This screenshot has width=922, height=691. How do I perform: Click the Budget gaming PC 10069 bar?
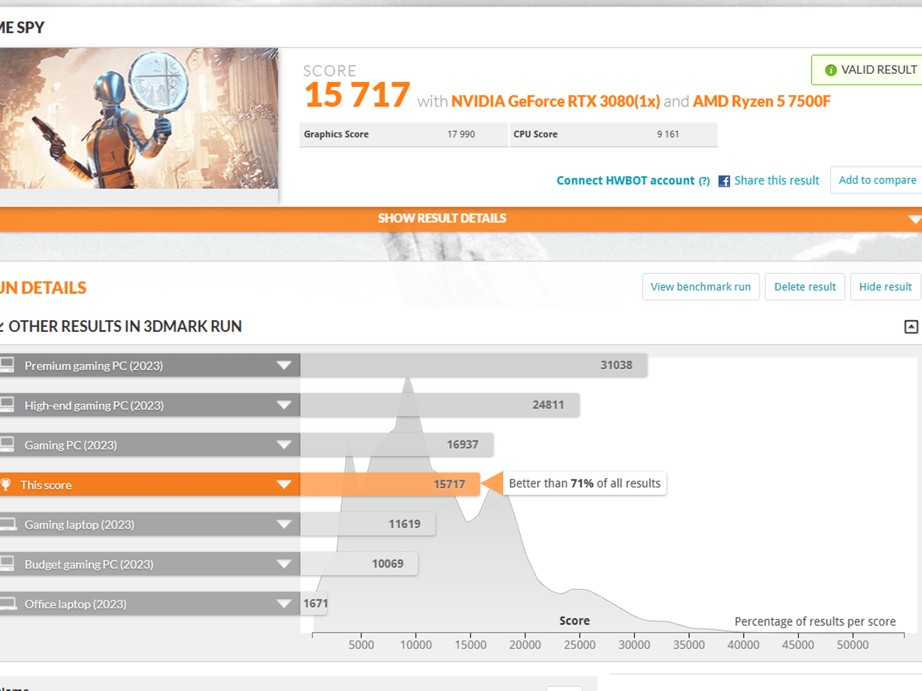tap(359, 564)
